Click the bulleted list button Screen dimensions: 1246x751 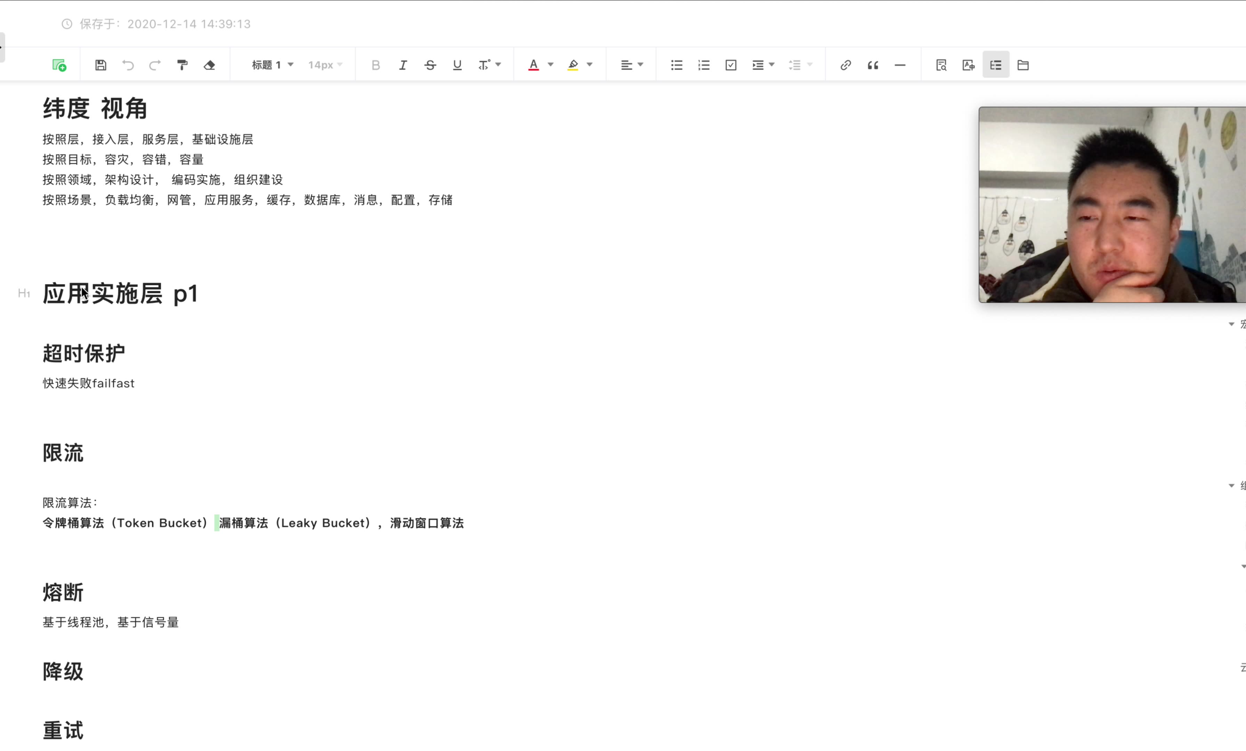coord(676,65)
